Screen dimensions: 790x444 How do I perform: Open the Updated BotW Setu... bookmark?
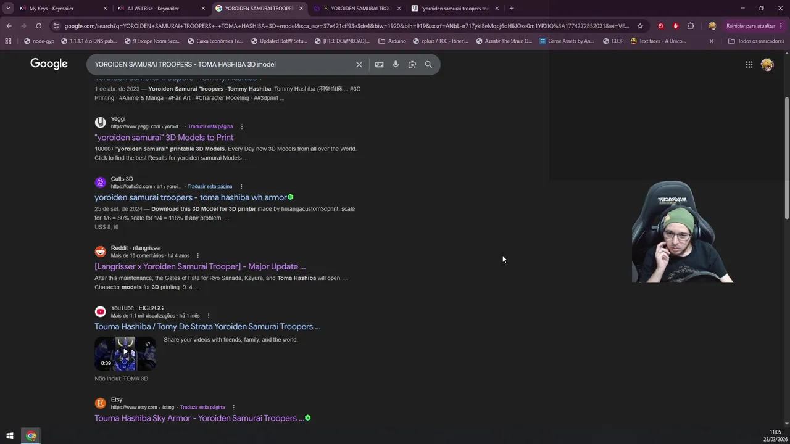coord(278,41)
